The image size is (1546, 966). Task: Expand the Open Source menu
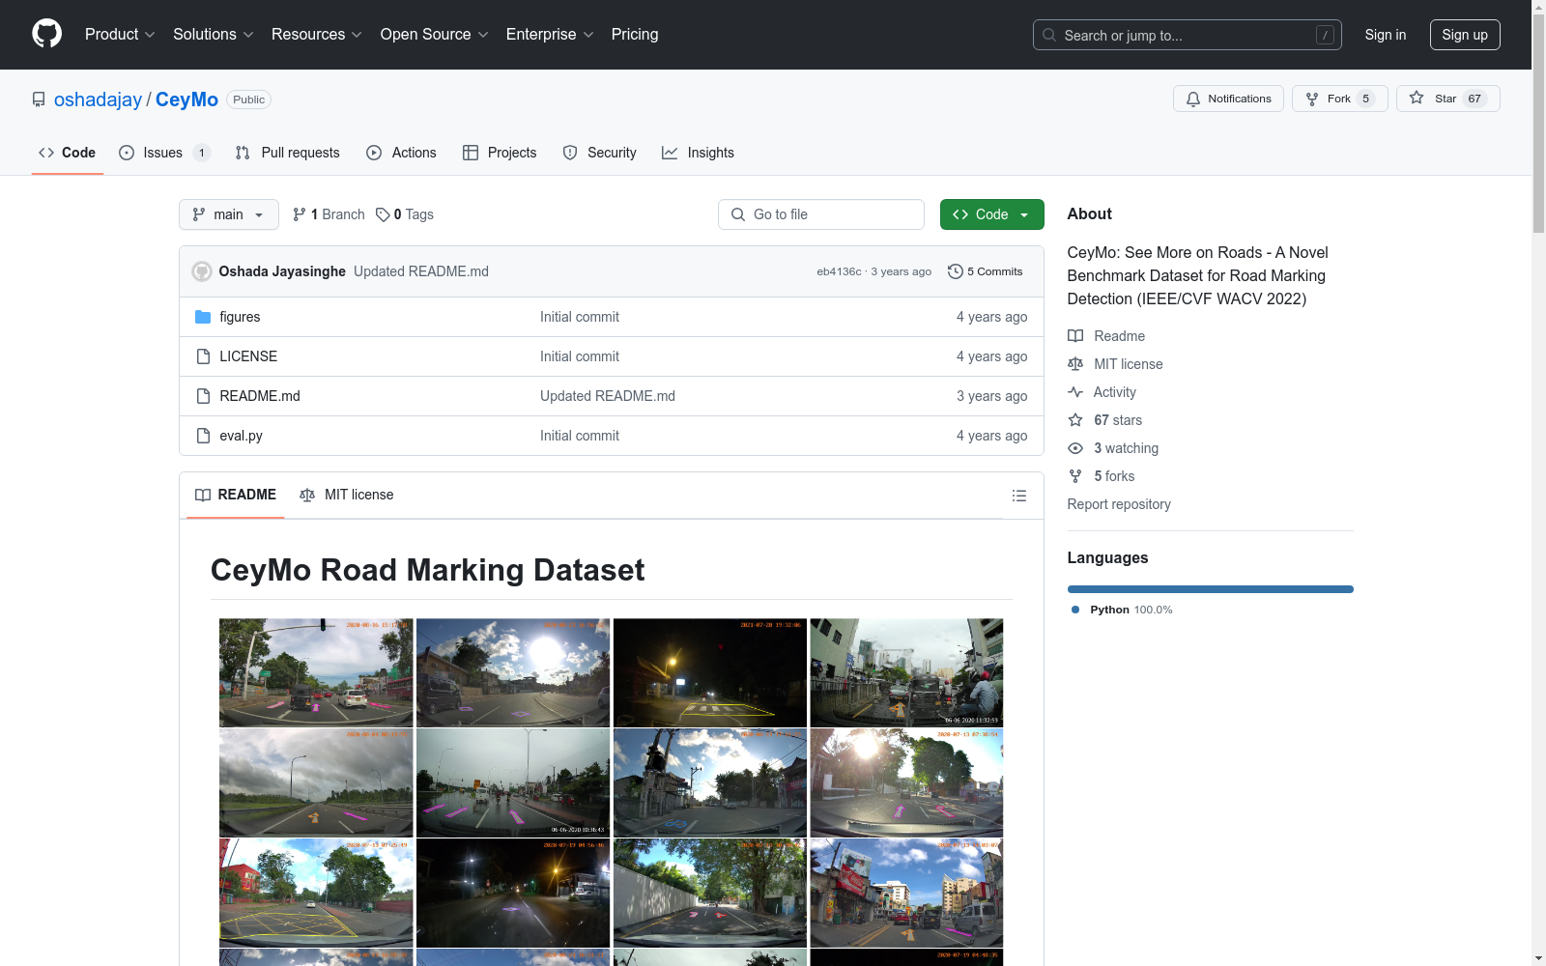[435, 34]
